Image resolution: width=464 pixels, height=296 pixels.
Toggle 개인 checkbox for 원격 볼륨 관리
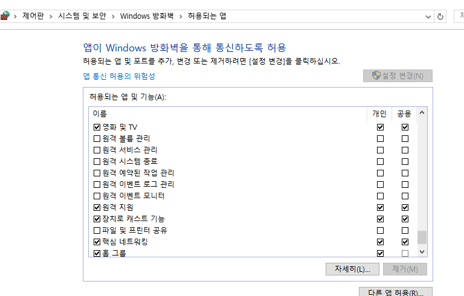(380, 138)
